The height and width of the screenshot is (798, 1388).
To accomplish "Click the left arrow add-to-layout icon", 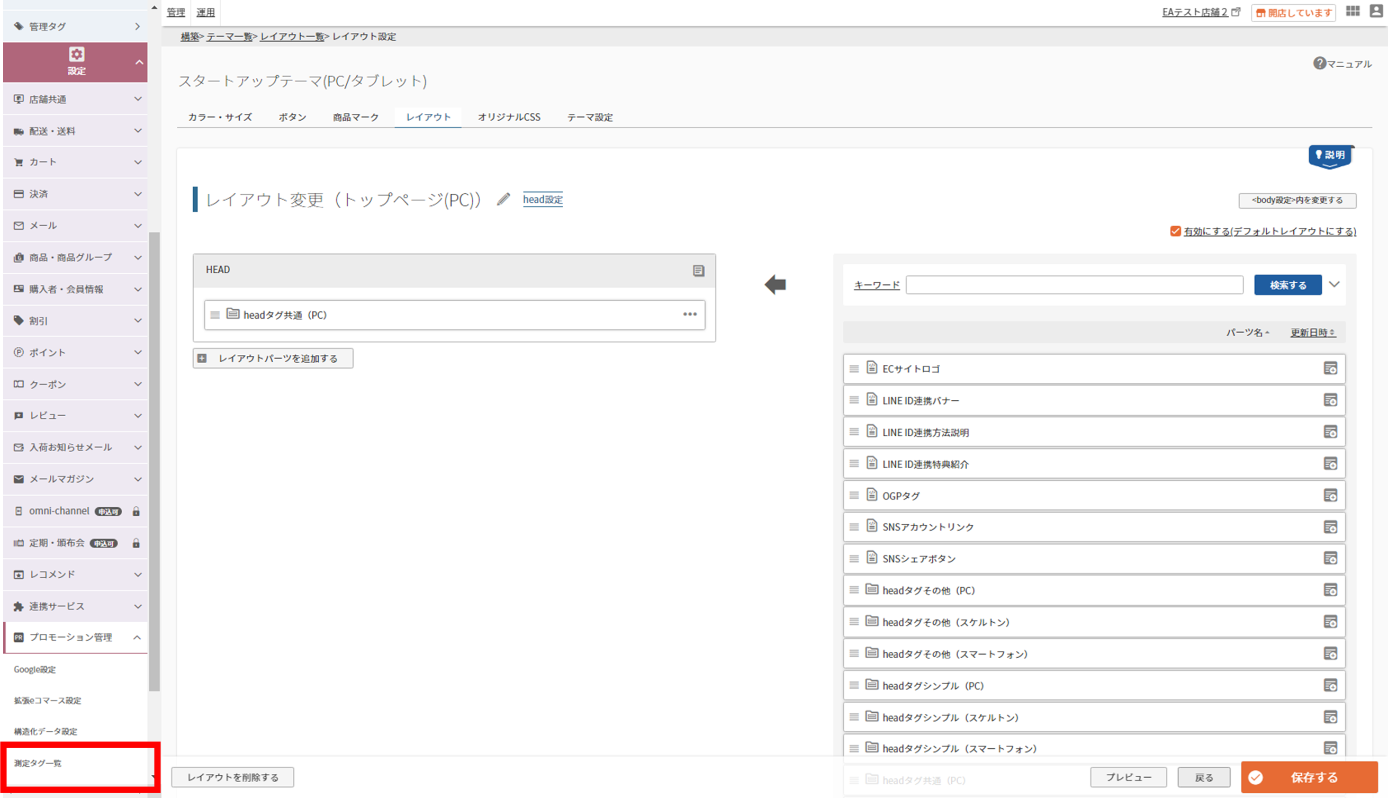I will [x=775, y=284].
